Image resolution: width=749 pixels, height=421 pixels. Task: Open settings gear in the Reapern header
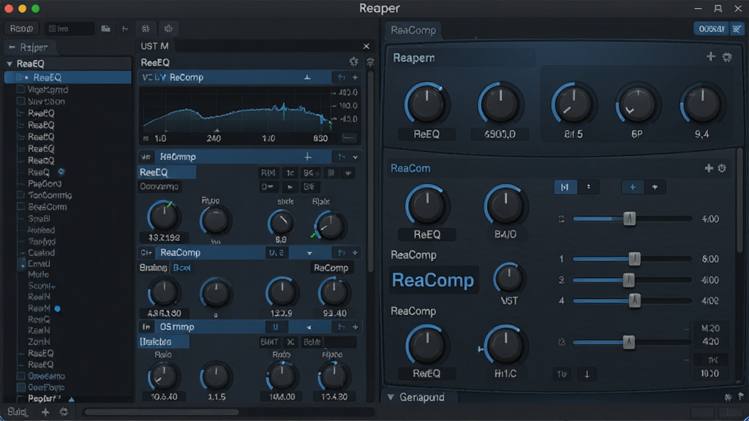[x=727, y=57]
